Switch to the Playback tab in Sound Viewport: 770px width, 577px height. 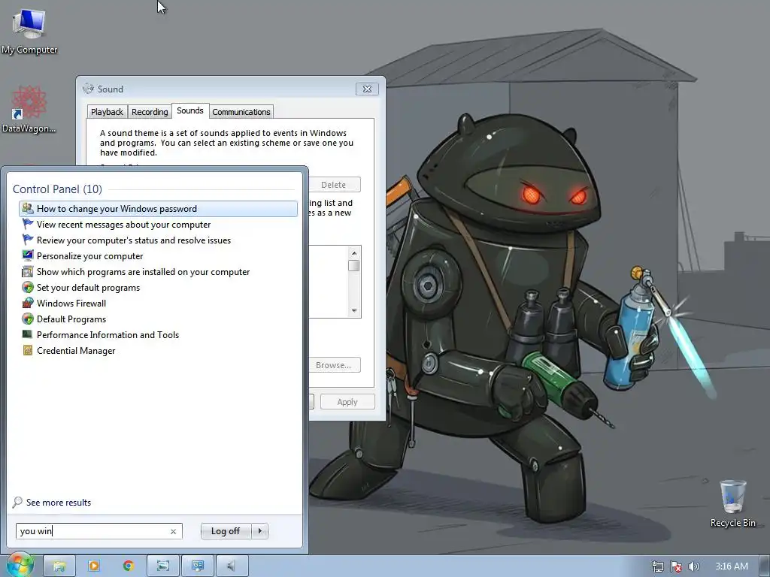point(107,112)
